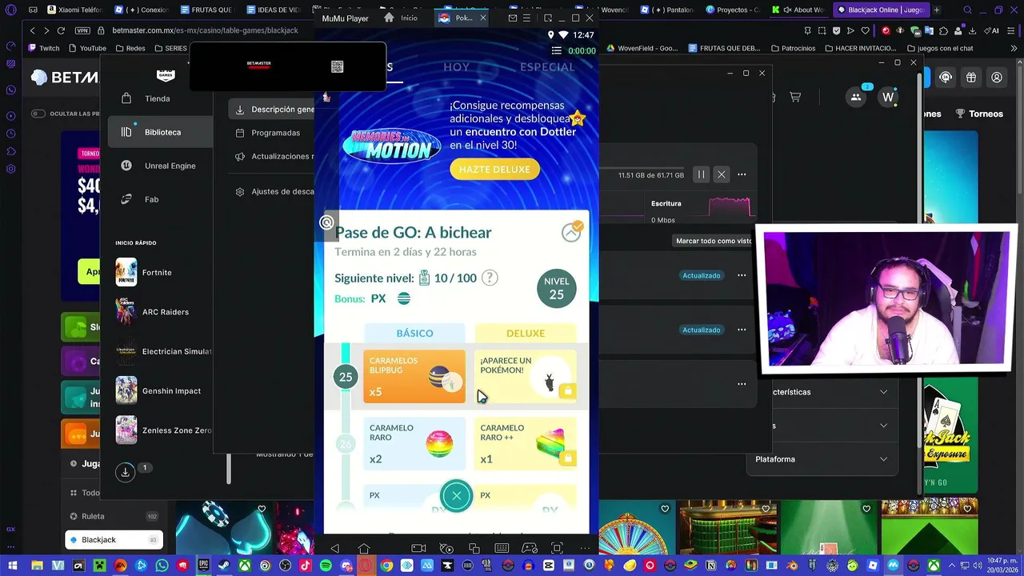The height and width of the screenshot is (576, 1024).
Task: Select the DELUXE pass column tab
Action: pos(526,333)
